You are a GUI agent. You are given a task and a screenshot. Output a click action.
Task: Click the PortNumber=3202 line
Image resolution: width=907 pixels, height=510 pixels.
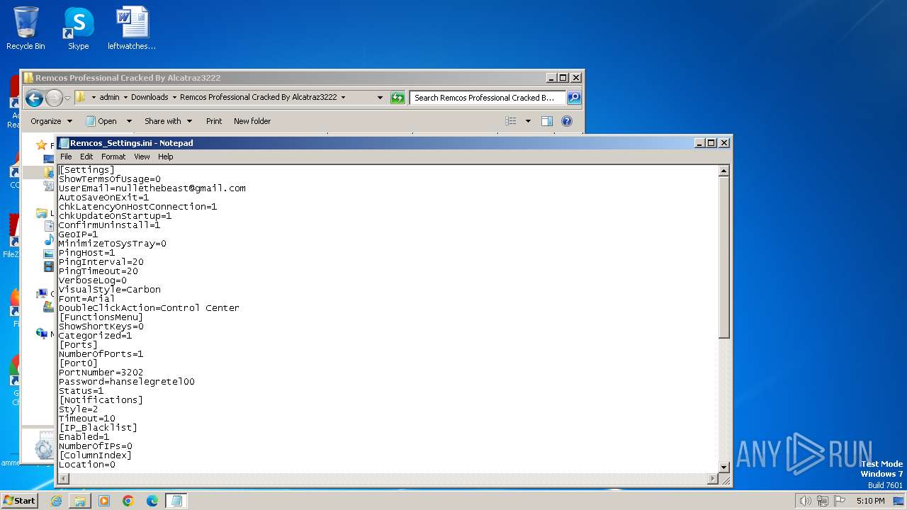click(x=101, y=373)
